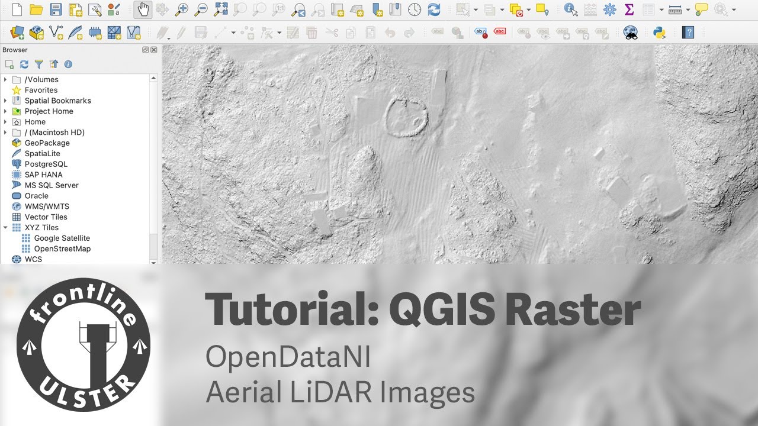Expand the /Volumes tree item
This screenshot has height=426, width=758.
coord(5,79)
